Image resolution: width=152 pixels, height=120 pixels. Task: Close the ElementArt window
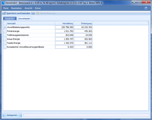click(146, 2)
